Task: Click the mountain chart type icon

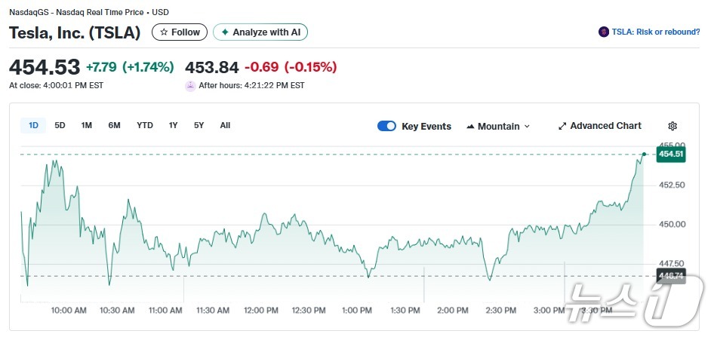Action: [x=471, y=126]
